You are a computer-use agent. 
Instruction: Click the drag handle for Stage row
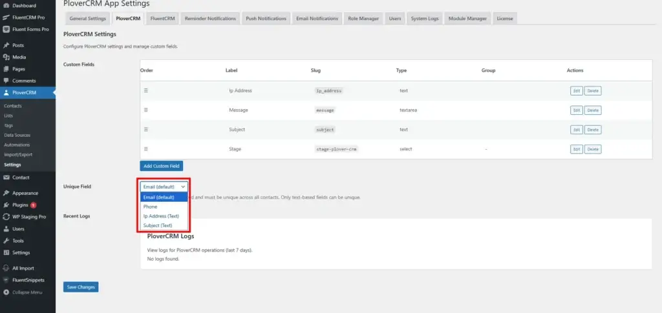point(145,149)
